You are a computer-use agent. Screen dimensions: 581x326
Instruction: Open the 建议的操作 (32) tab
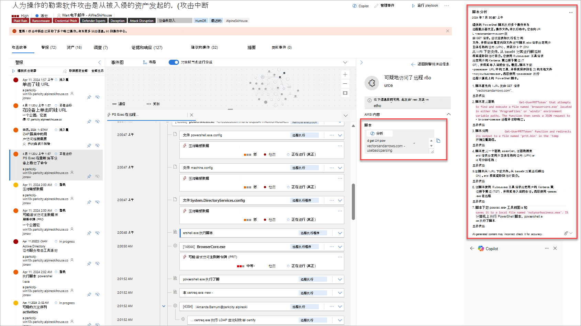coord(204,47)
